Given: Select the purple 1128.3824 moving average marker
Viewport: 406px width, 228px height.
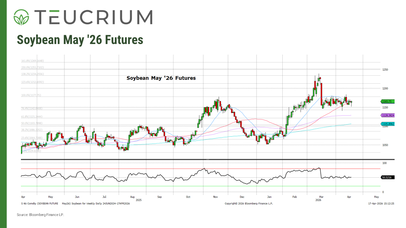Looking at the screenshot, I should click(387, 115).
